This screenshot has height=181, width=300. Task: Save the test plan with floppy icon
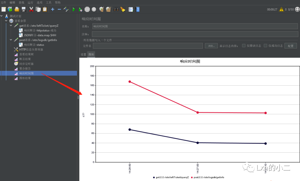point(24,9)
